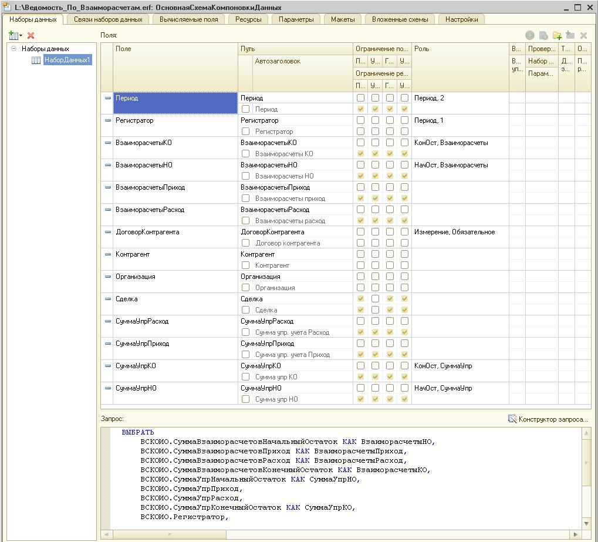Screen dimensions: 598x542
Task: Click the field icon of row СуммаУпрРасход
Action: click(108, 321)
